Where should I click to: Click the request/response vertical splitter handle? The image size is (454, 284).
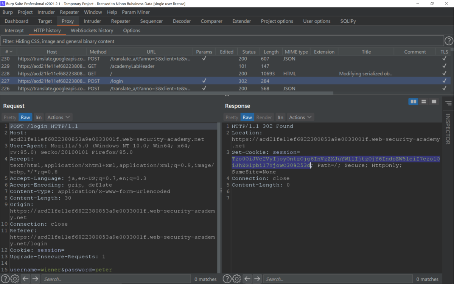(221, 190)
